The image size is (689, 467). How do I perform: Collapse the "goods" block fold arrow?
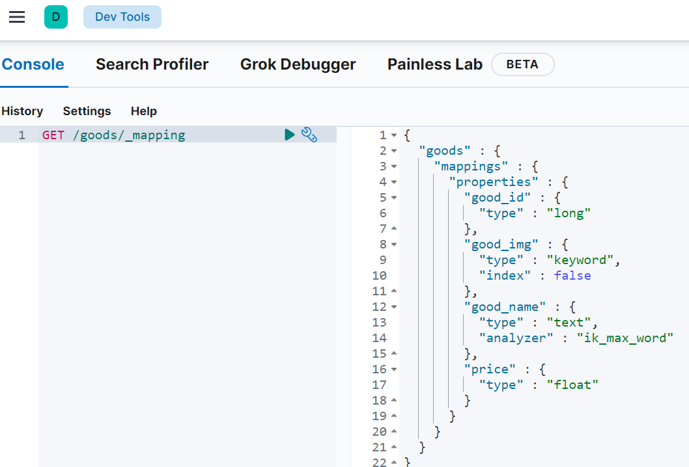(394, 151)
